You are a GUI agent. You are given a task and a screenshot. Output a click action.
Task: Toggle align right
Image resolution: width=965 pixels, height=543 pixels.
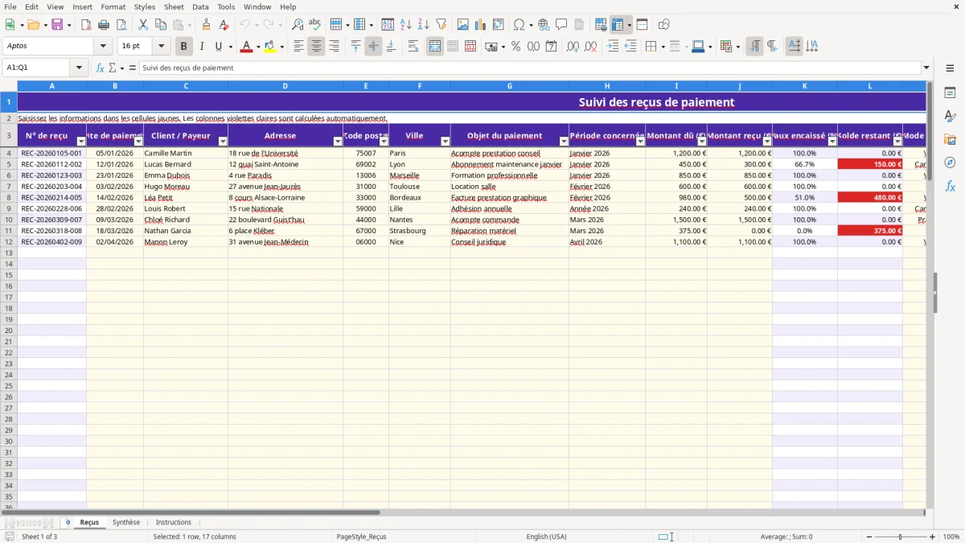(x=334, y=47)
